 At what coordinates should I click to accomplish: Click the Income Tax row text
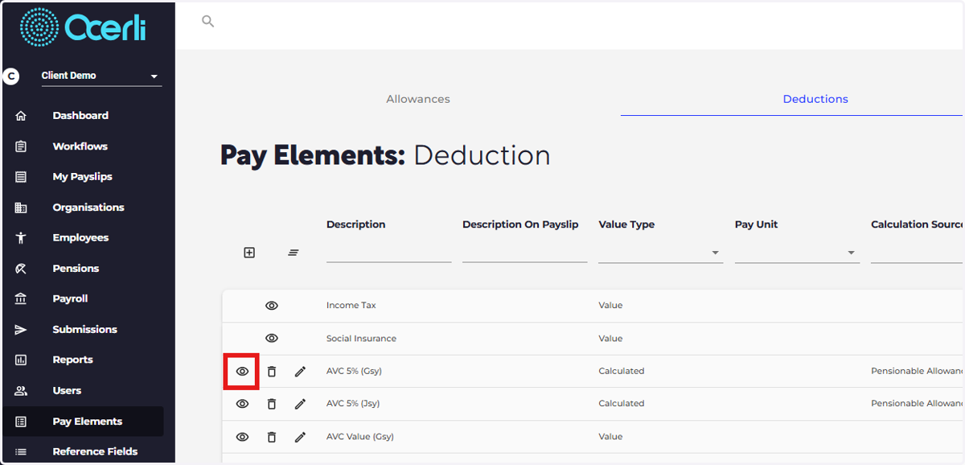[351, 306]
